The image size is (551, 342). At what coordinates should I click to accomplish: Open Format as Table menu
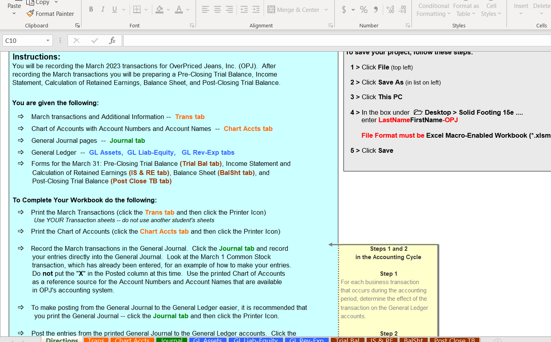(466, 10)
